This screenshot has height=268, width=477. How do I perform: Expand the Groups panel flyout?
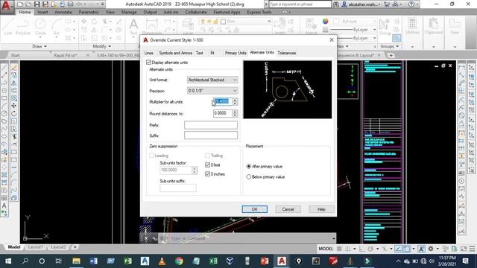tap(389, 46)
